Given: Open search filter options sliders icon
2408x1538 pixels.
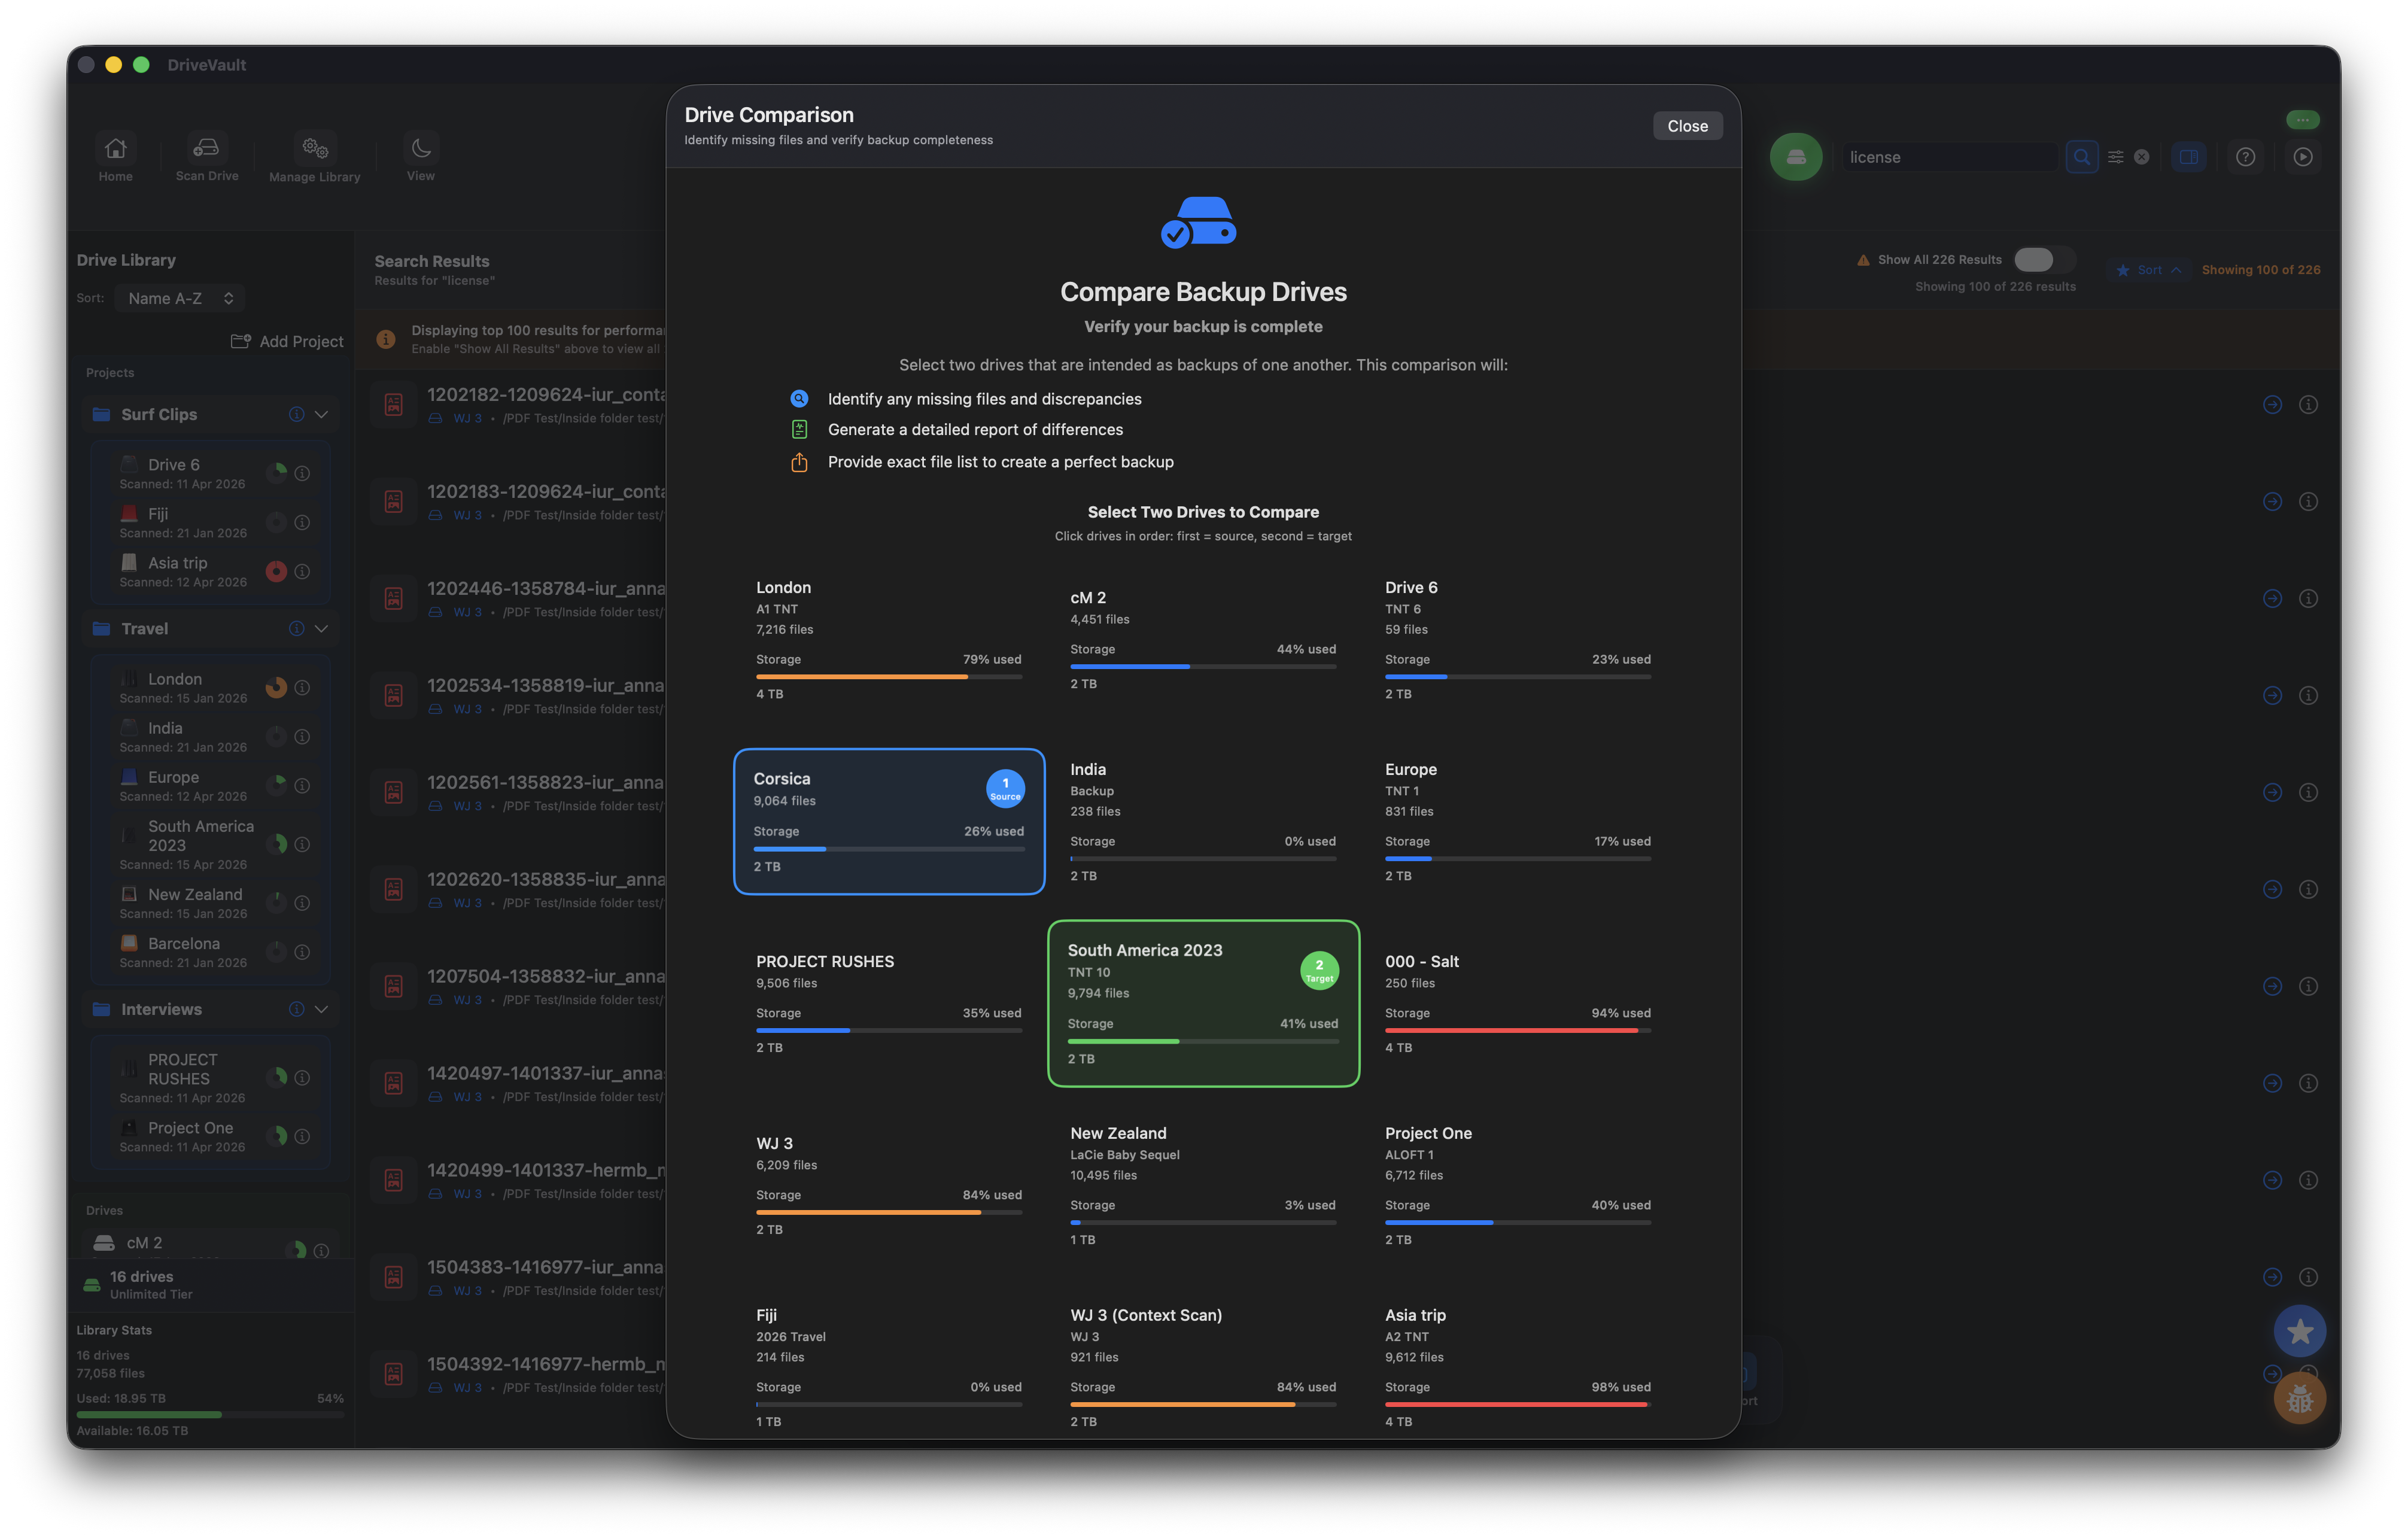Looking at the screenshot, I should (x=2115, y=157).
